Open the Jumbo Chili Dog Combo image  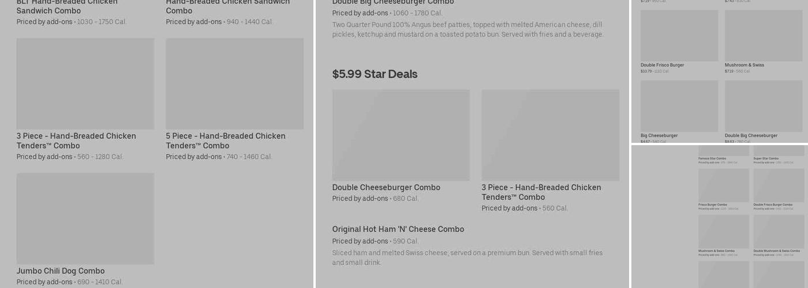point(85,218)
